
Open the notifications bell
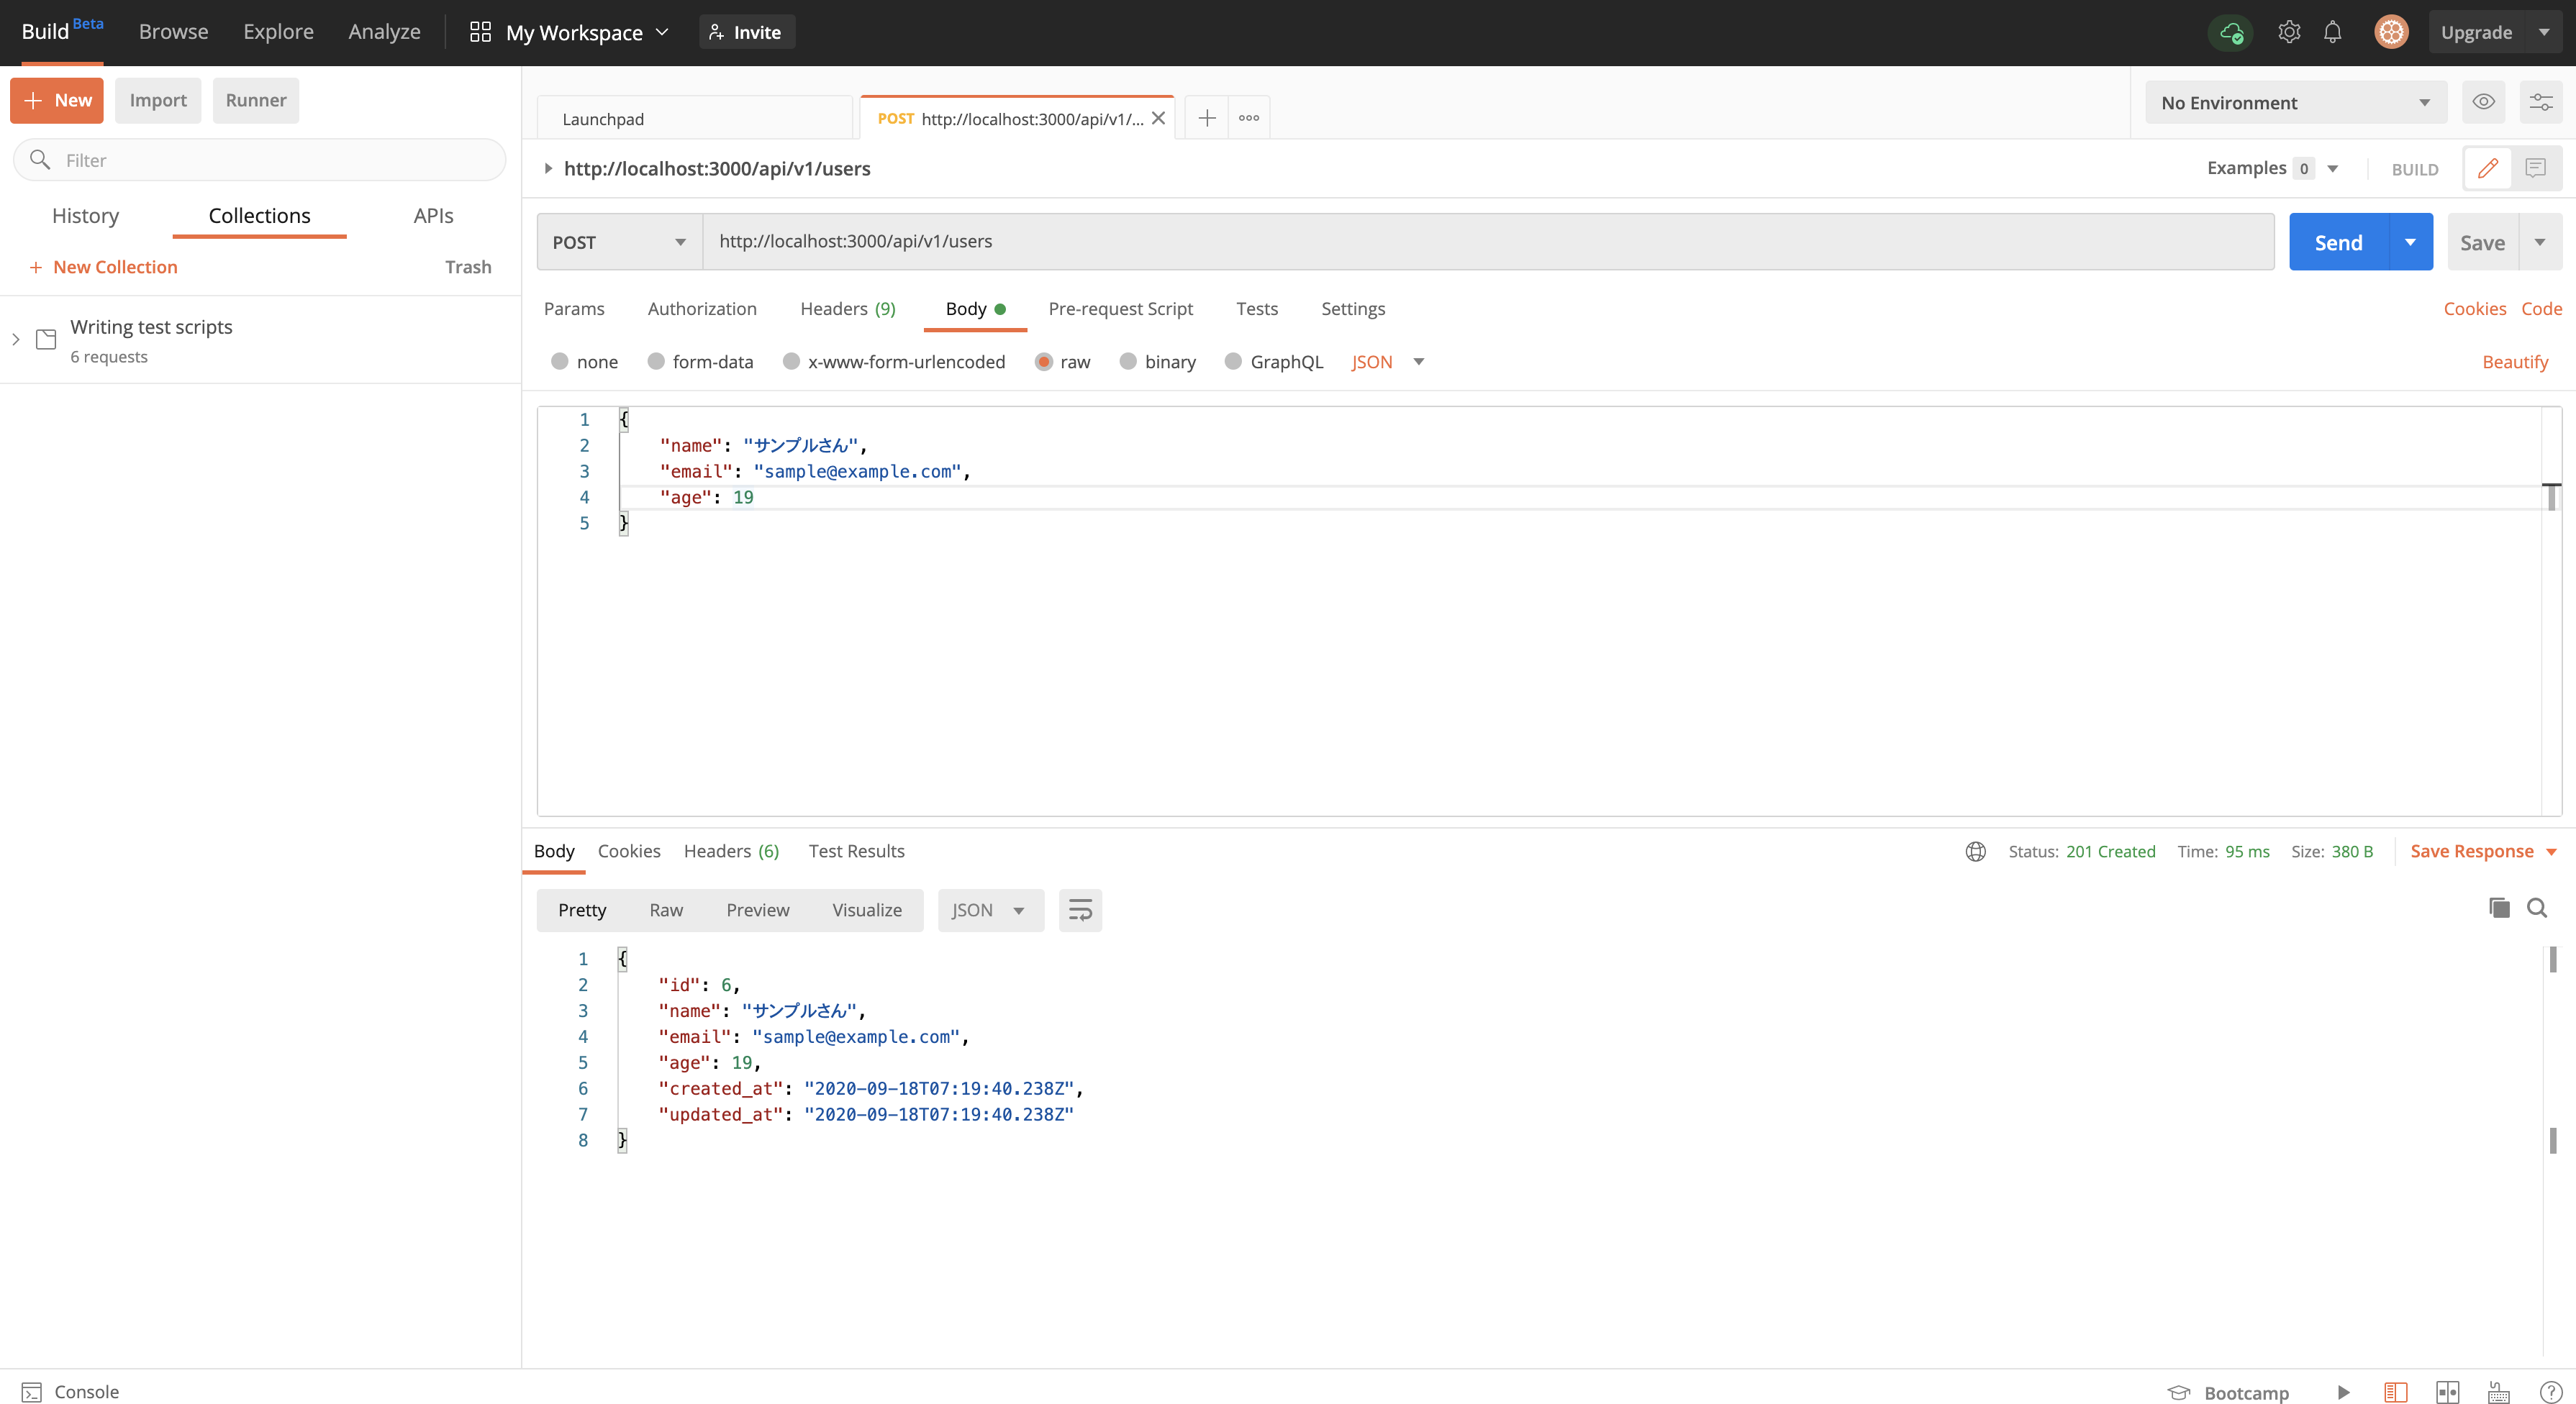tap(2332, 32)
